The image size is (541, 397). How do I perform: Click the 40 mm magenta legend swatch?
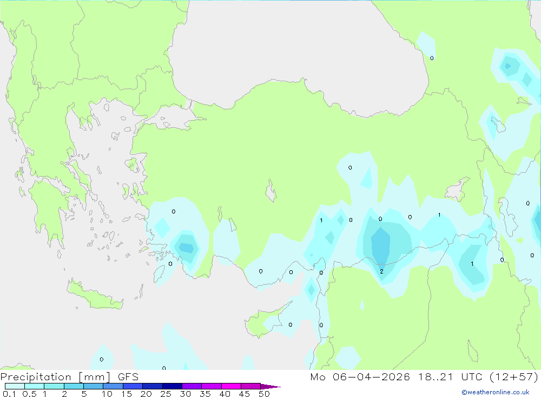tap(231, 386)
